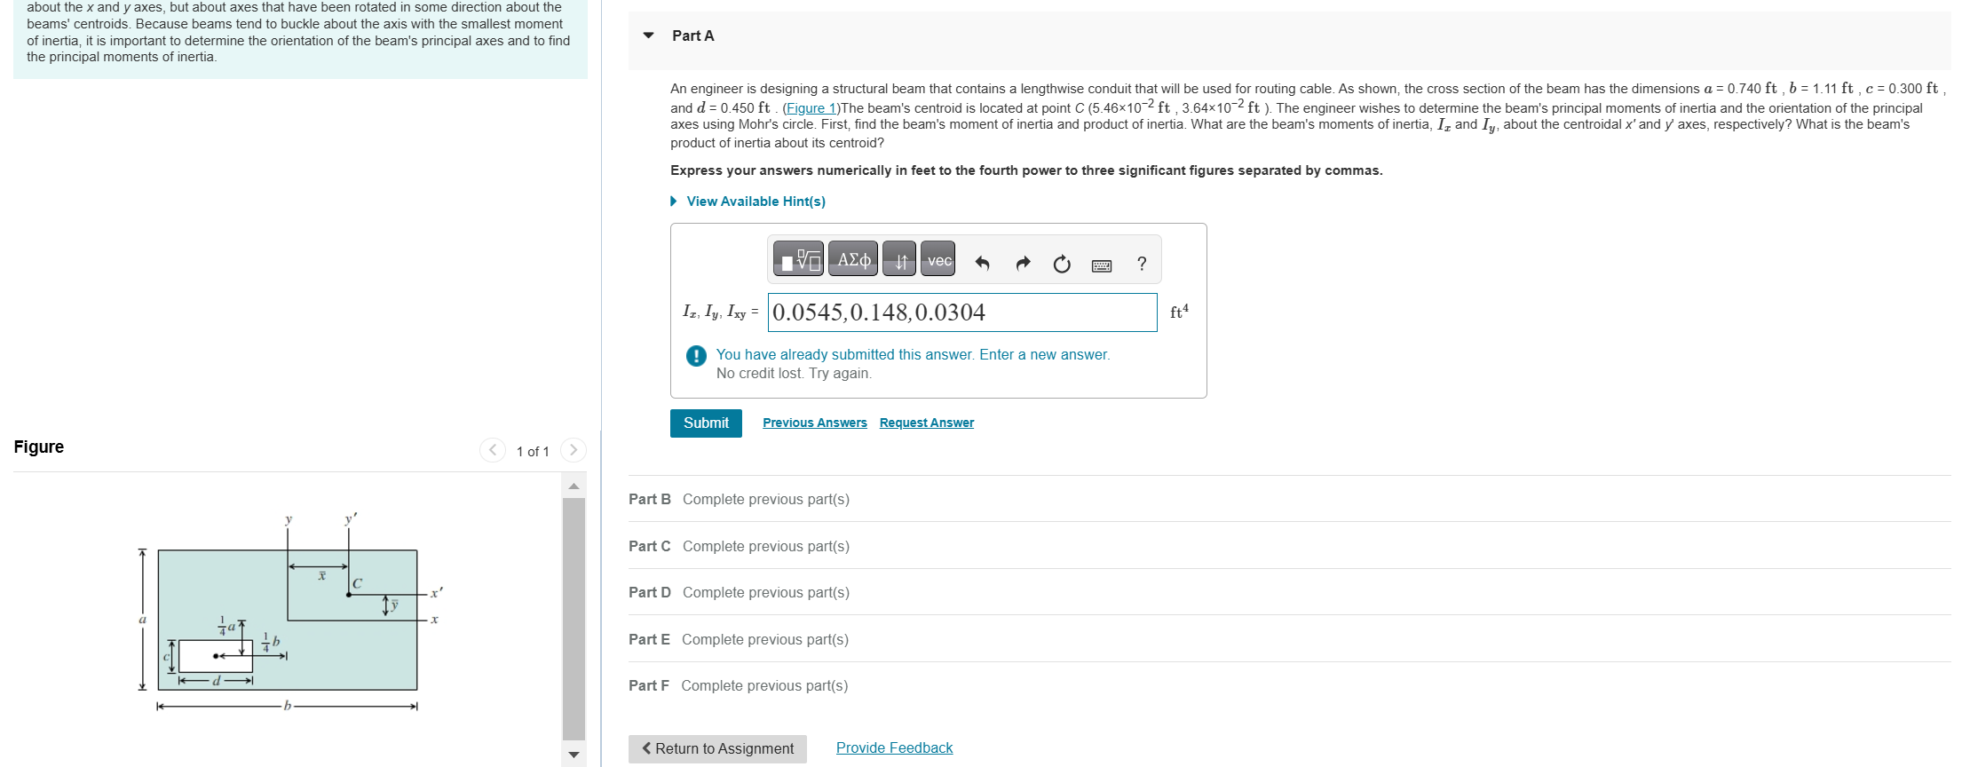This screenshot has height=767, width=1962.
Task: Go to the previous figure arrow
Action: 493,450
